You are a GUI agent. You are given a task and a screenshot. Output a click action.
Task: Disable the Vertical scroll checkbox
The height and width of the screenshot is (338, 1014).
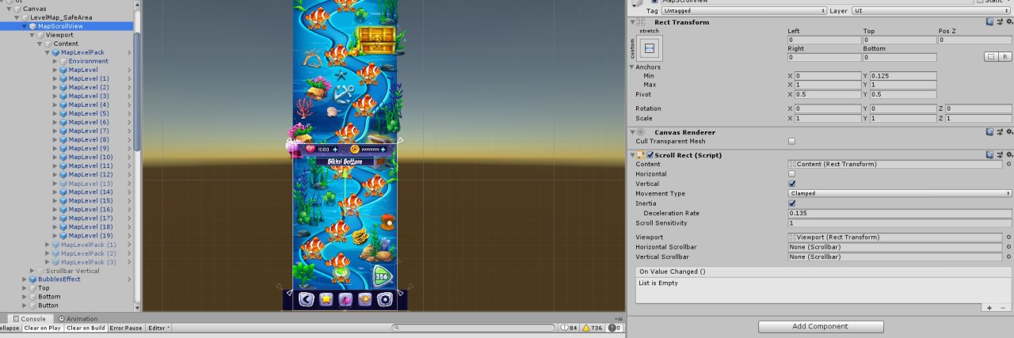click(791, 184)
